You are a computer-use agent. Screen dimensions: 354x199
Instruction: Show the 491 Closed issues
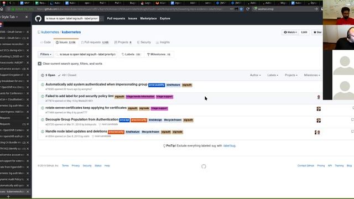[67, 75]
